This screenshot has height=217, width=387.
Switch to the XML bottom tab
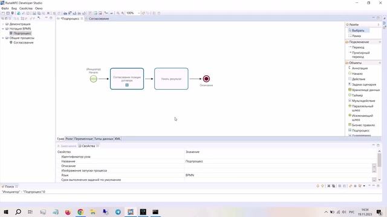117,139
